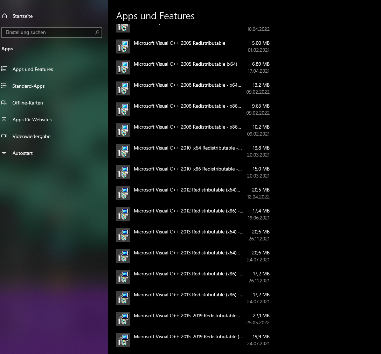
Task: Click icon of Visual C++ 2010 x86 Redistributable
Action: tap(123, 172)
